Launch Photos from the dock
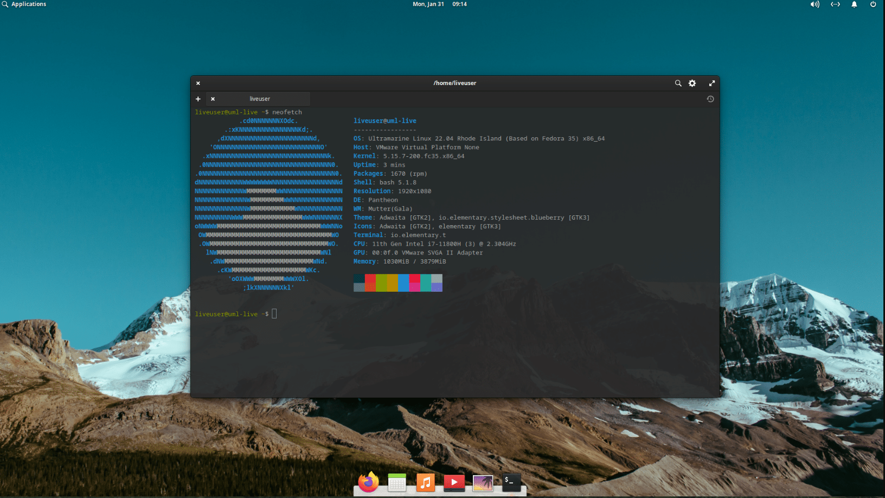 tap(483, 483)
